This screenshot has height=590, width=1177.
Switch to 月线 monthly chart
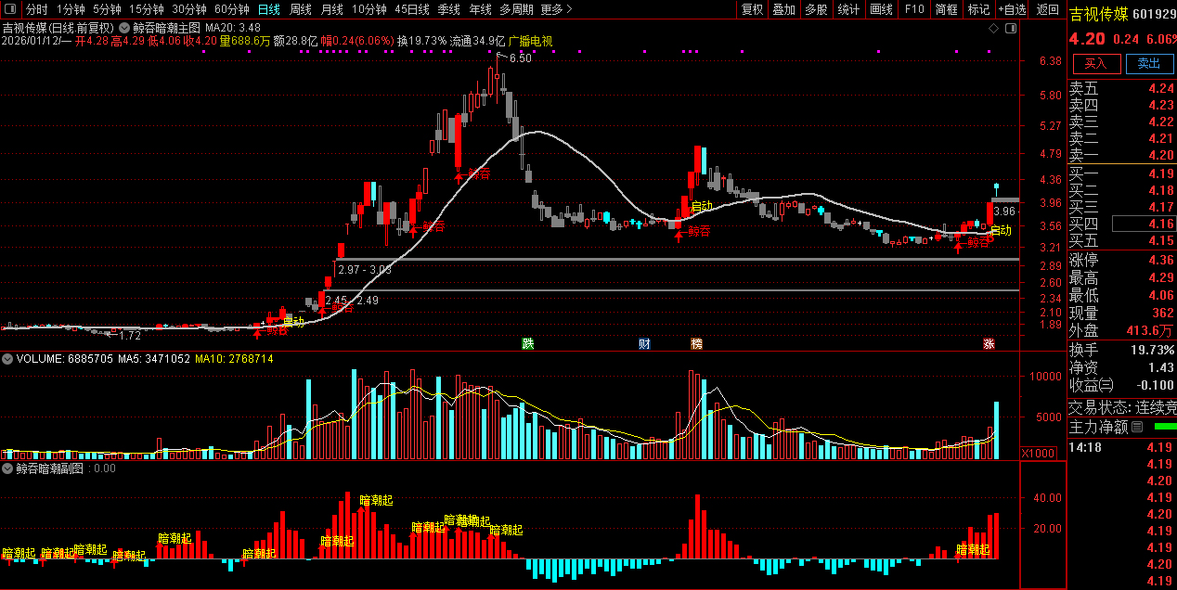[x=331, y=9]
